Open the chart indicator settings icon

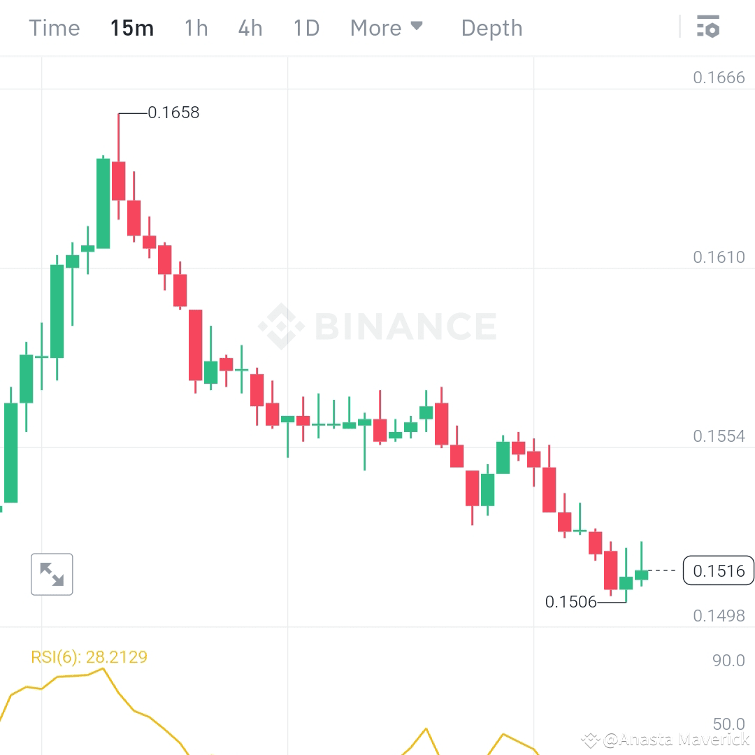click(708, 27)
